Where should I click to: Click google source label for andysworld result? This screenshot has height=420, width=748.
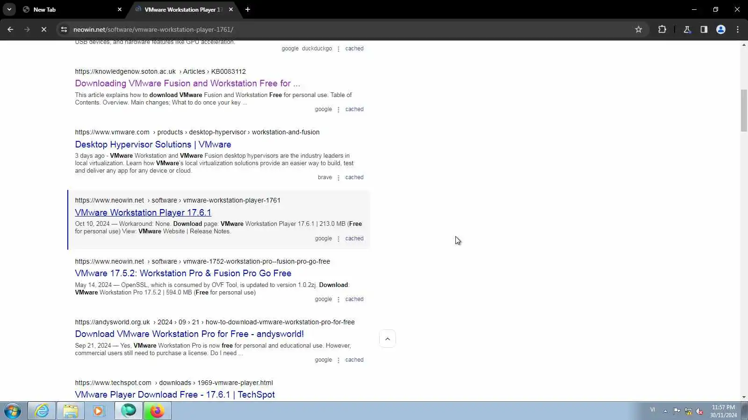[x=324, y=360]
